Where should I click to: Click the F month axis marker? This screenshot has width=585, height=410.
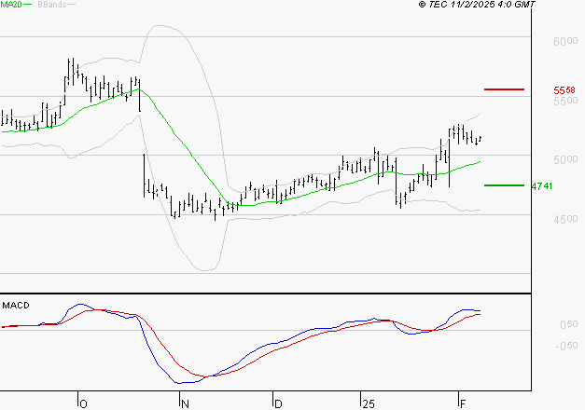(x=463, y=404)
